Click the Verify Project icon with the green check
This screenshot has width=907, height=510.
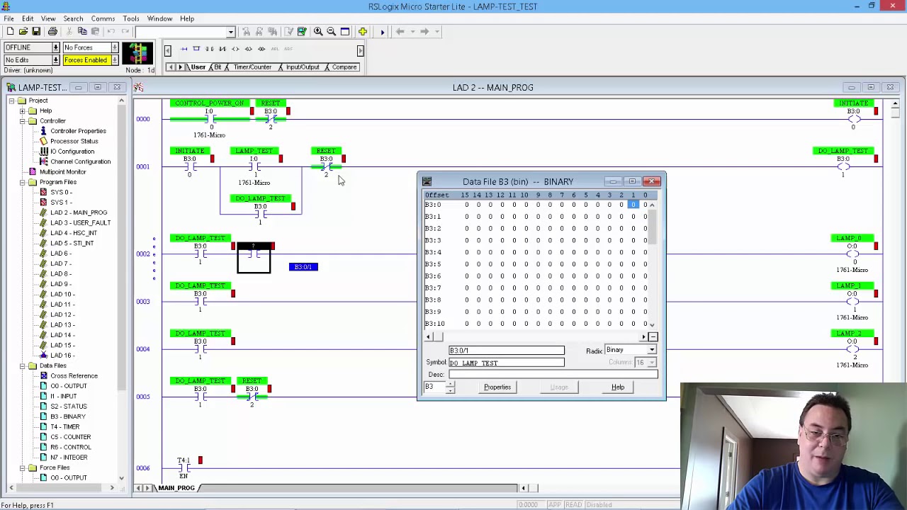pos(302,31)
